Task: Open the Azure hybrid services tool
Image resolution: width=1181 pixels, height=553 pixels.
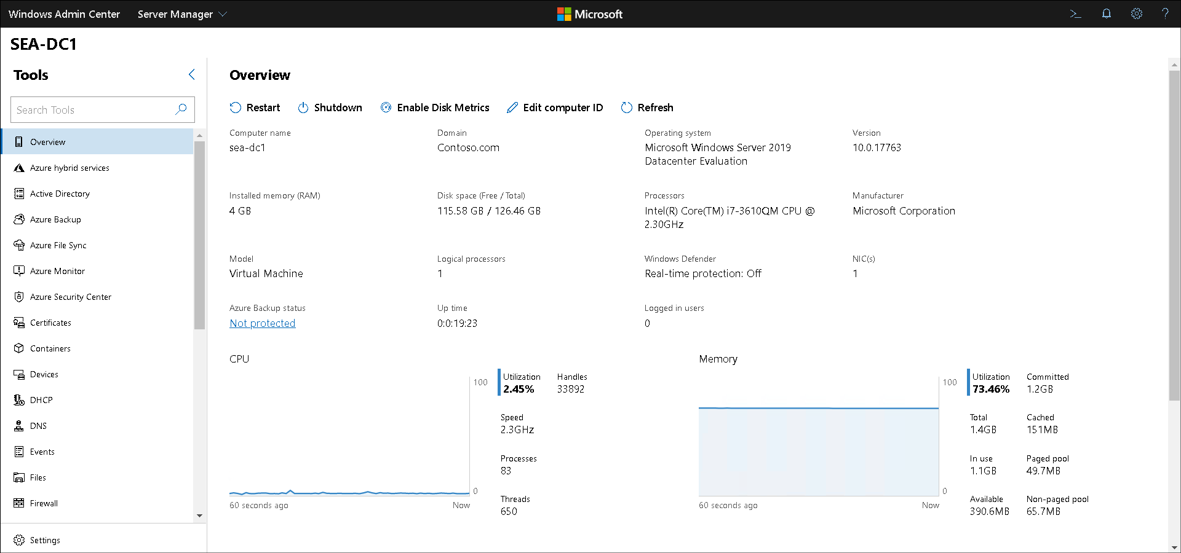Action: coord(70,167)
